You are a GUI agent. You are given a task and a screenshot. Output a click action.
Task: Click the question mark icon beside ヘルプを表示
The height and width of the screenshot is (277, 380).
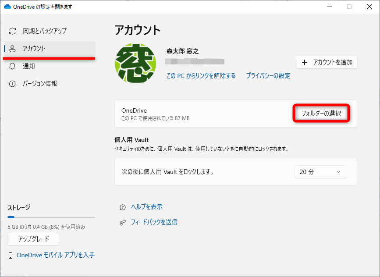click(x=122, y=206)
